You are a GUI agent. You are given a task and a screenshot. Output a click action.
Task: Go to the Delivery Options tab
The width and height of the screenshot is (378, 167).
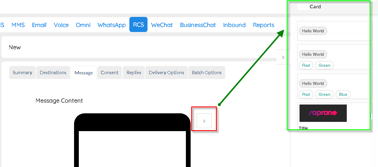click(167, 72)
